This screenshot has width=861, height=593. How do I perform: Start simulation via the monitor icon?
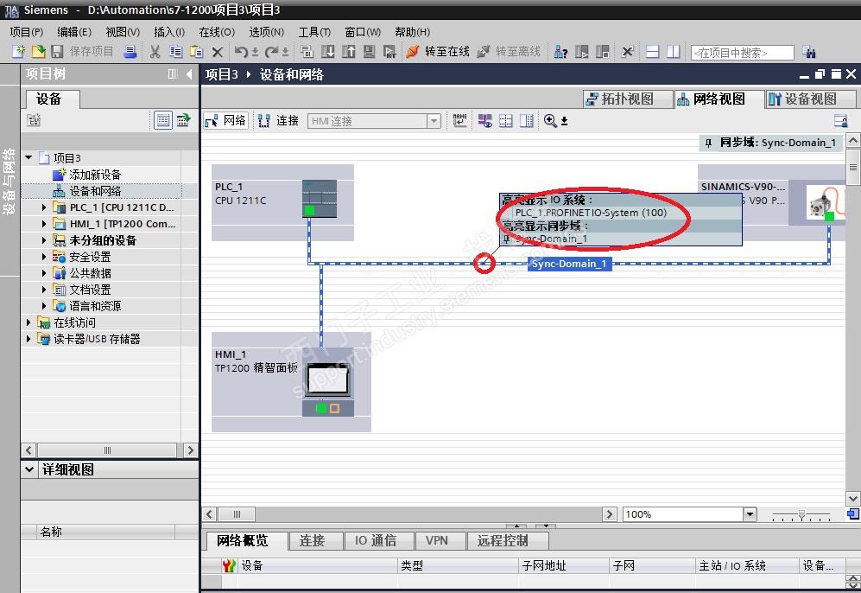pyautogui.click(x=370, y=52)
